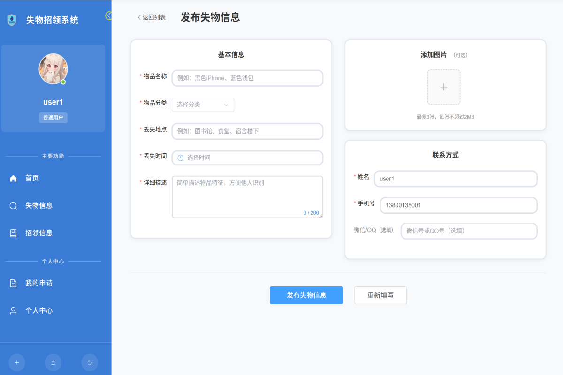Image resolution: width=563 pixels, height=375 pixels.
Task: Click the clock icon in 丢失时间 field
Action: [181, 158]
